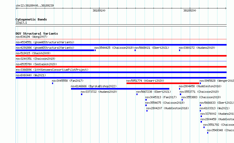Open the nsv6060440 (Wu2021) label
234x143 pixels.
31,75
